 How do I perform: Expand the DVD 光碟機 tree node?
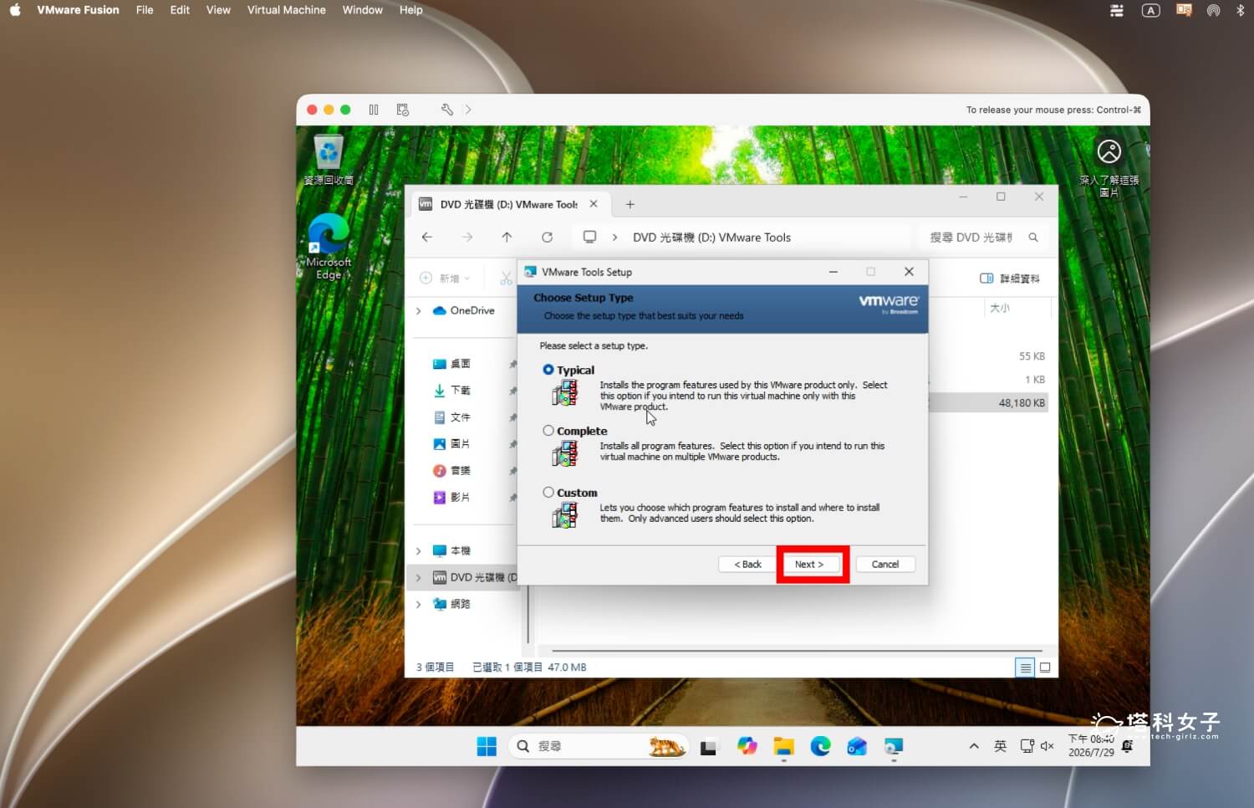(x=419, y=578)
